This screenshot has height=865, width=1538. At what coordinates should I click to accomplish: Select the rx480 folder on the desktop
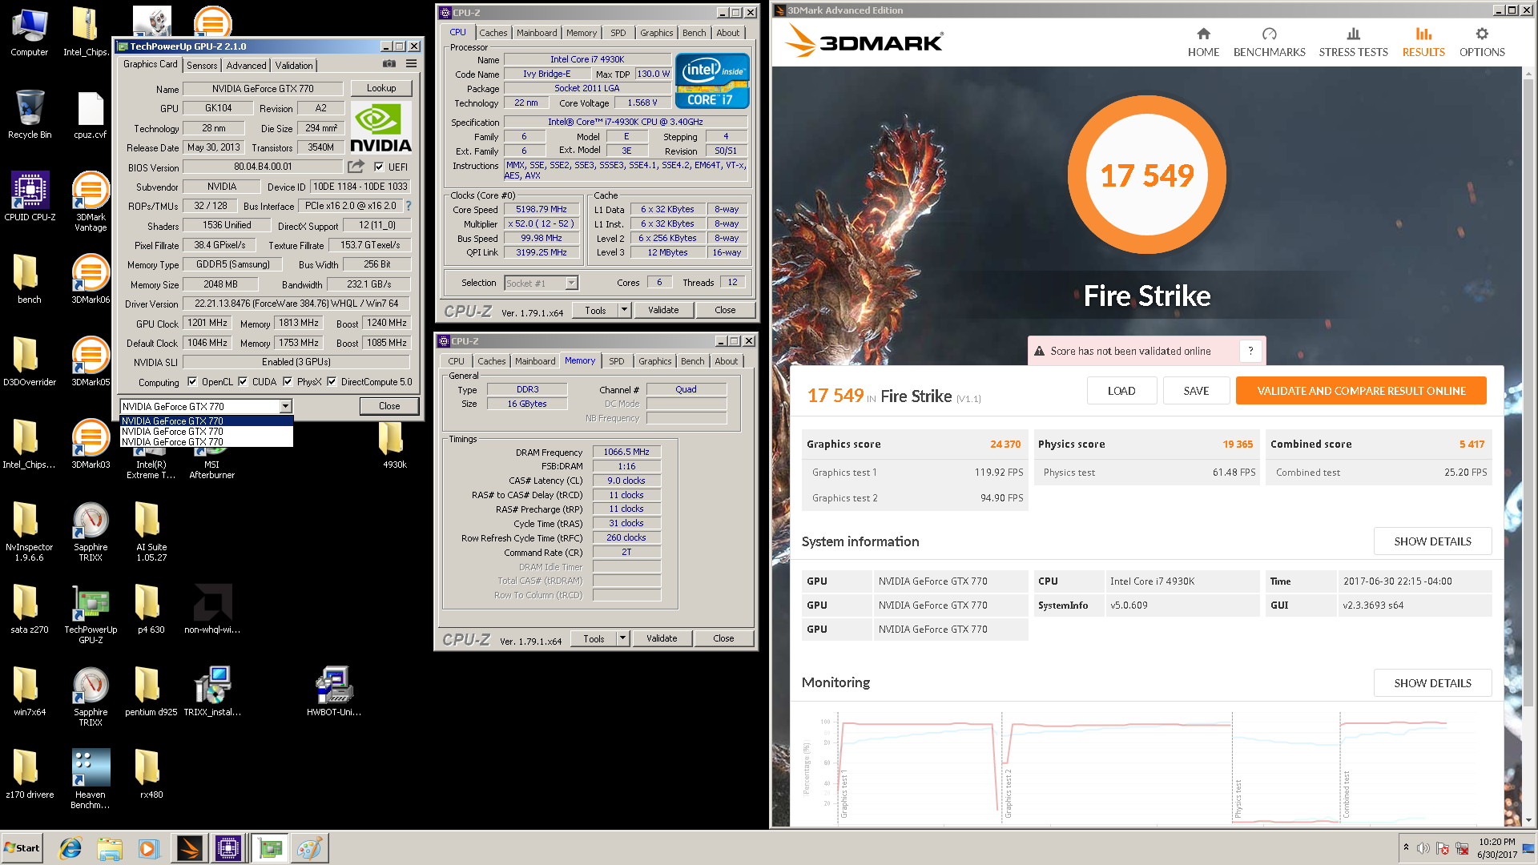point(151,774)
